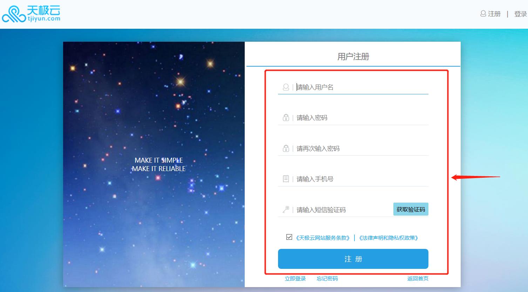The image size is (528, 292).
Task: Click the phone icon beside 请输入手机号
Action: [286, 179]
